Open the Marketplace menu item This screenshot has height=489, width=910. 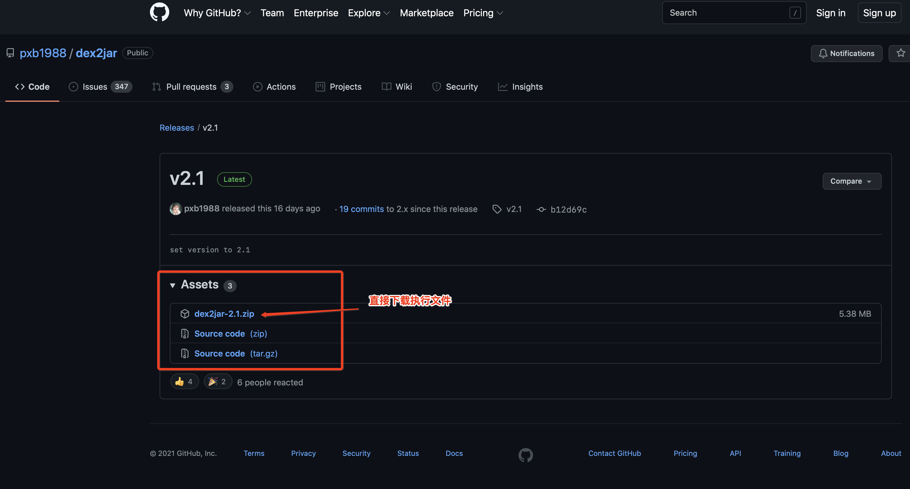pos(426,13)
